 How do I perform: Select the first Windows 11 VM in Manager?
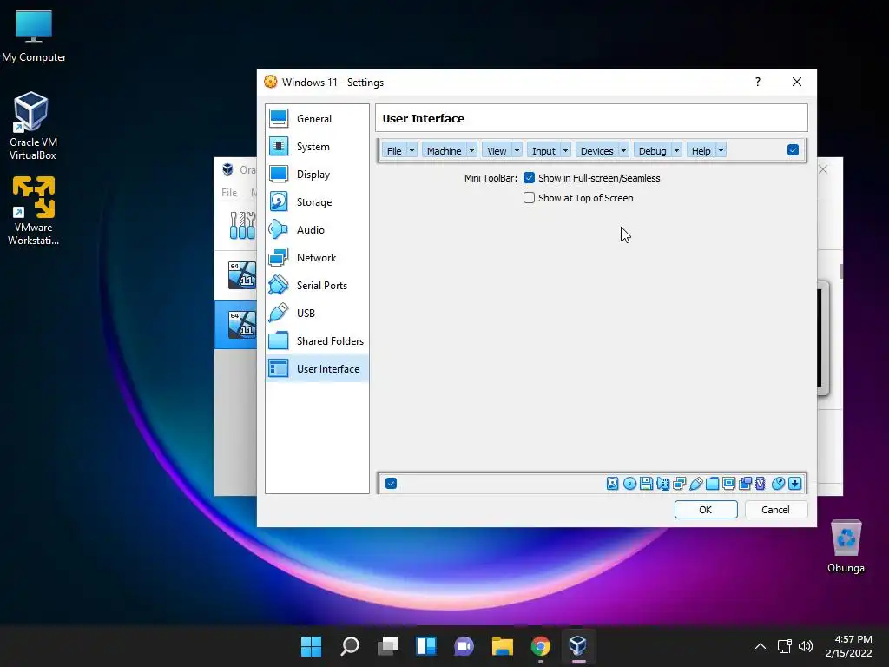236,275
